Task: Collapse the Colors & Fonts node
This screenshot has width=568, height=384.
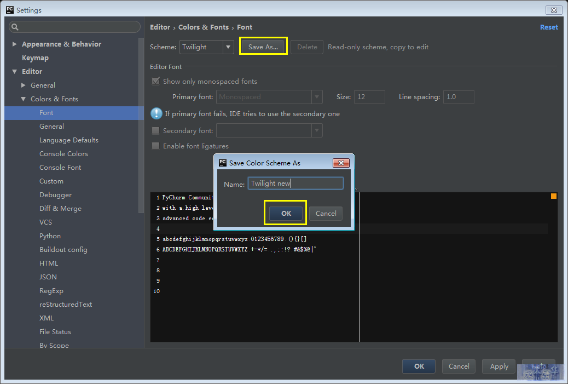Action: [23, 99]
